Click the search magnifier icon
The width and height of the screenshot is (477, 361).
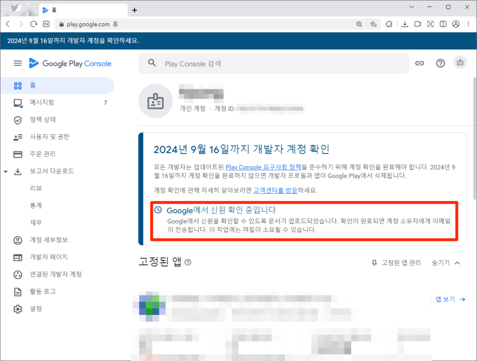tap(152, 63)
